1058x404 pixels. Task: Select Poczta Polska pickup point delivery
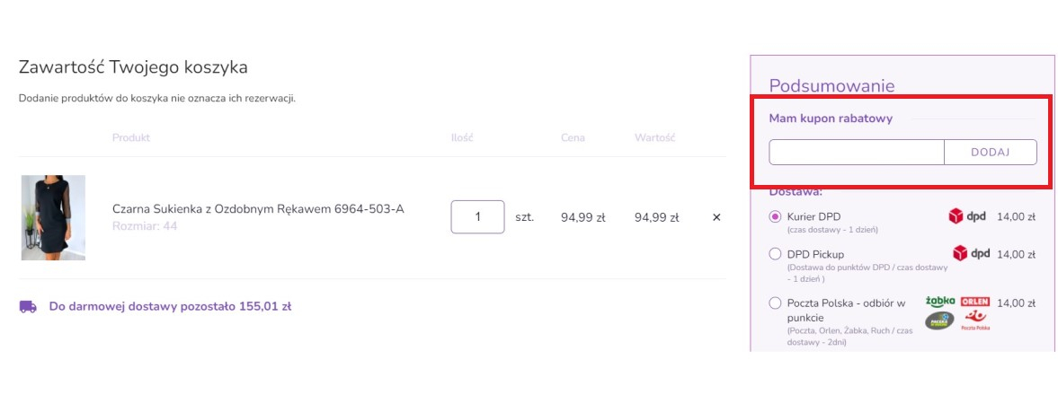(x=775, y=303)
